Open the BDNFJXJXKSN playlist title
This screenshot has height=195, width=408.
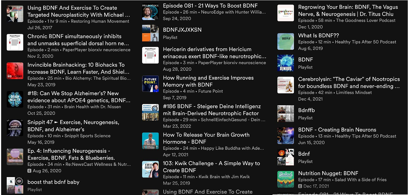182,30
